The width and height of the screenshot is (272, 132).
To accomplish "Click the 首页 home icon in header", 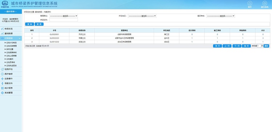I will coord(250,3).
